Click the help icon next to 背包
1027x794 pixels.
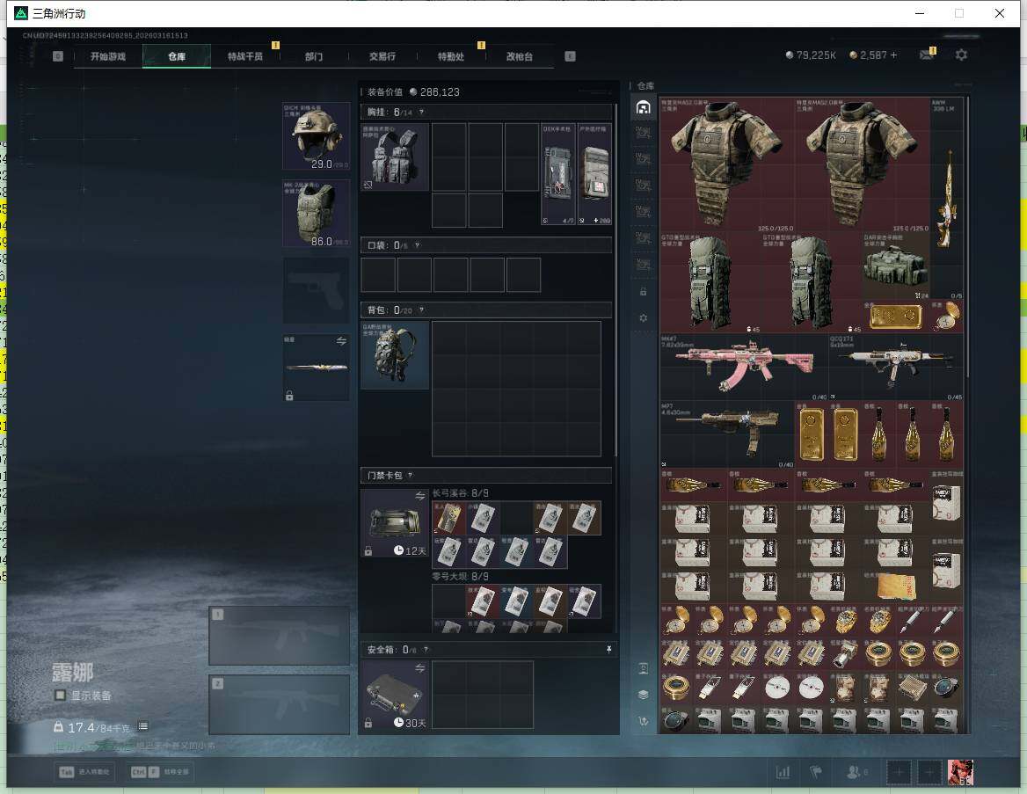coord(421,310)
